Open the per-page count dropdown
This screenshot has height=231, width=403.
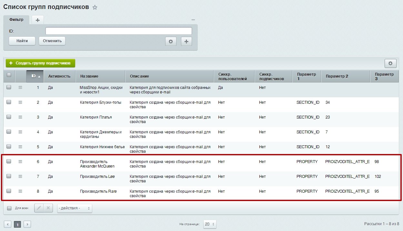click(x=210, y=224)
